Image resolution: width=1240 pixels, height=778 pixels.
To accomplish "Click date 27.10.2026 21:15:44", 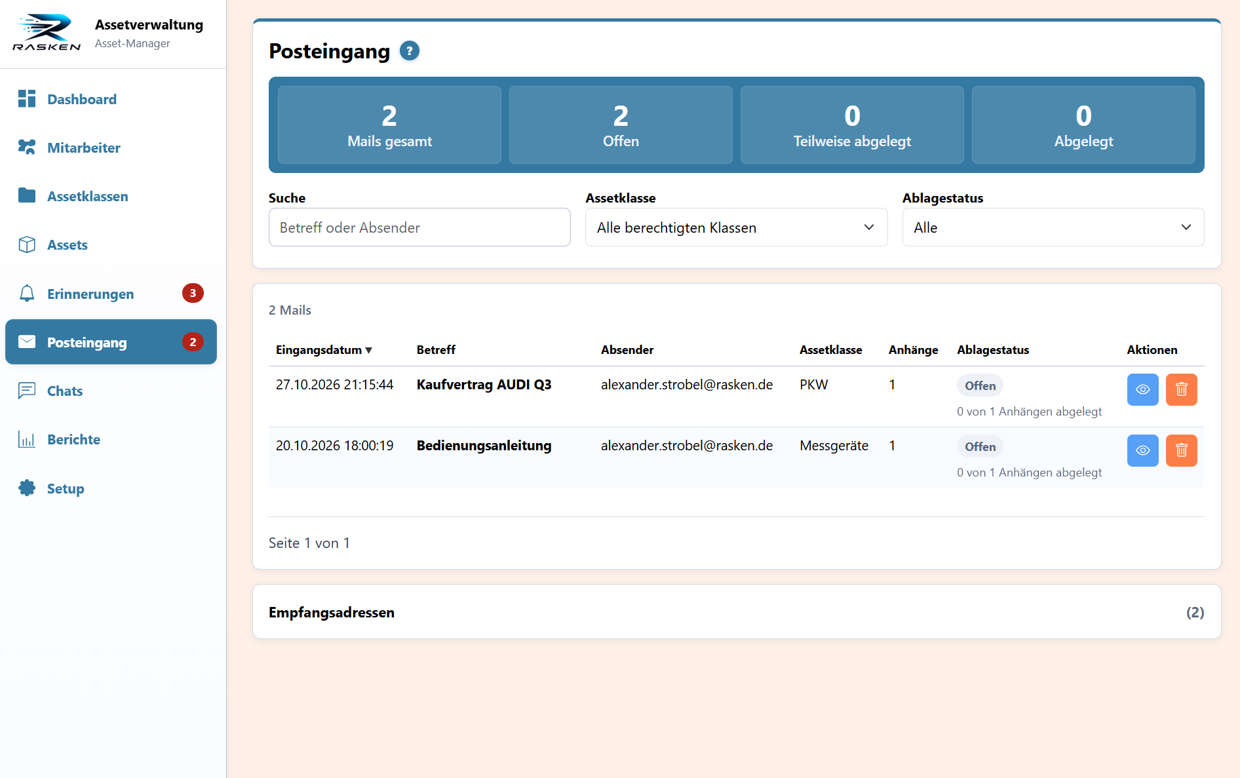I will 334,385.
